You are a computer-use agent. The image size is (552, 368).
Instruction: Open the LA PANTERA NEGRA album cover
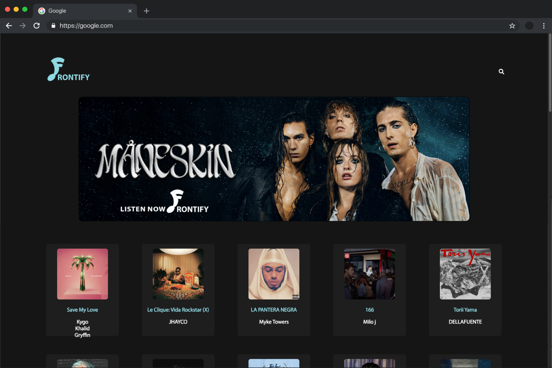[274, 274]
